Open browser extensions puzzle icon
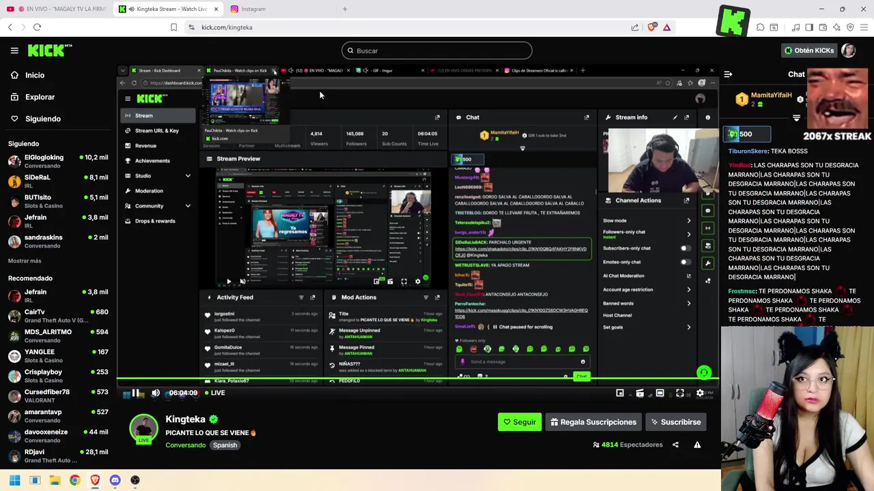874x491 pixels. [x=760, y=27]
